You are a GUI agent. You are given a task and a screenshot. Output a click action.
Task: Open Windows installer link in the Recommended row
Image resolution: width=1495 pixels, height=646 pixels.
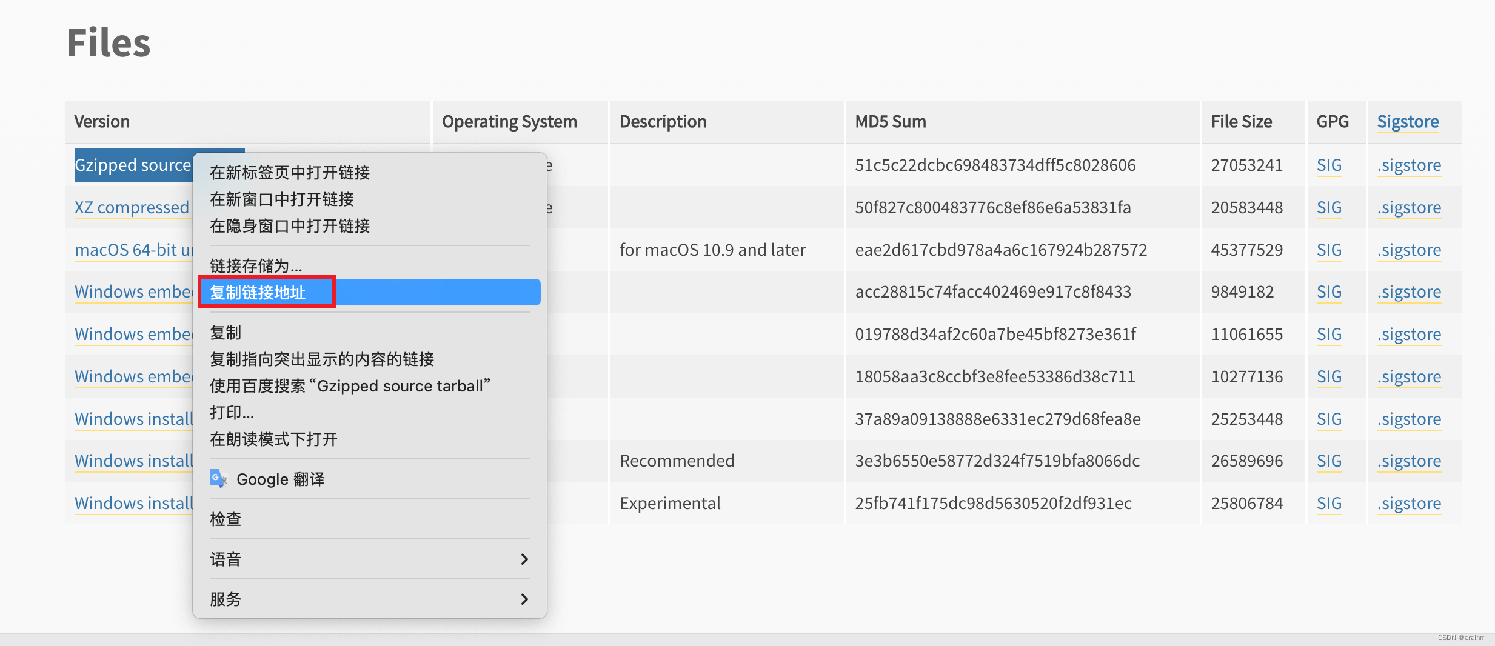pos(133,461)
